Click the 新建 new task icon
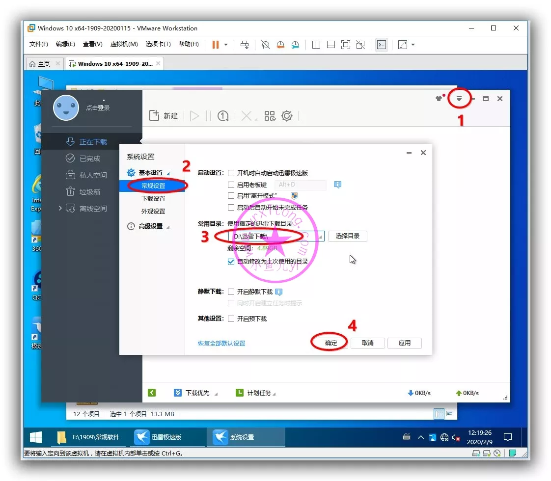The image size is (551, 481). [154, 116]
